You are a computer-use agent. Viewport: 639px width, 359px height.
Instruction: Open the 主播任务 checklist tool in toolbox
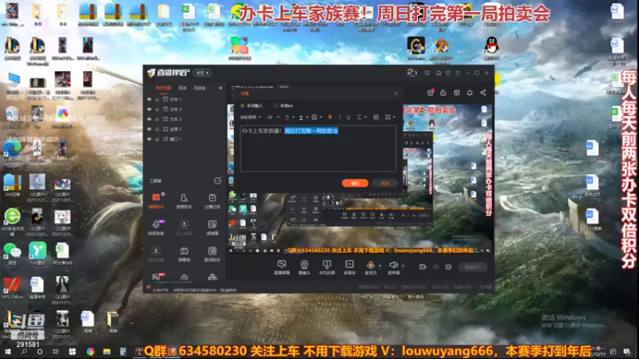[x=212, y=201]
